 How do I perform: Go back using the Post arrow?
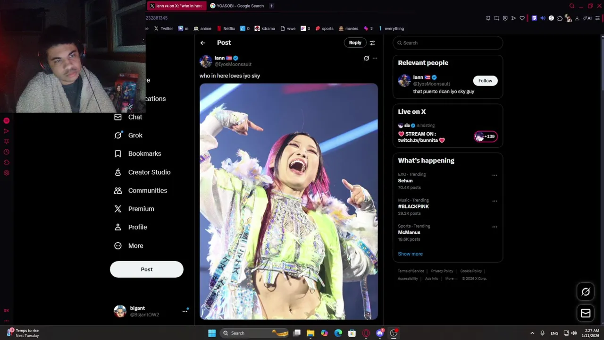click(202, 43)
